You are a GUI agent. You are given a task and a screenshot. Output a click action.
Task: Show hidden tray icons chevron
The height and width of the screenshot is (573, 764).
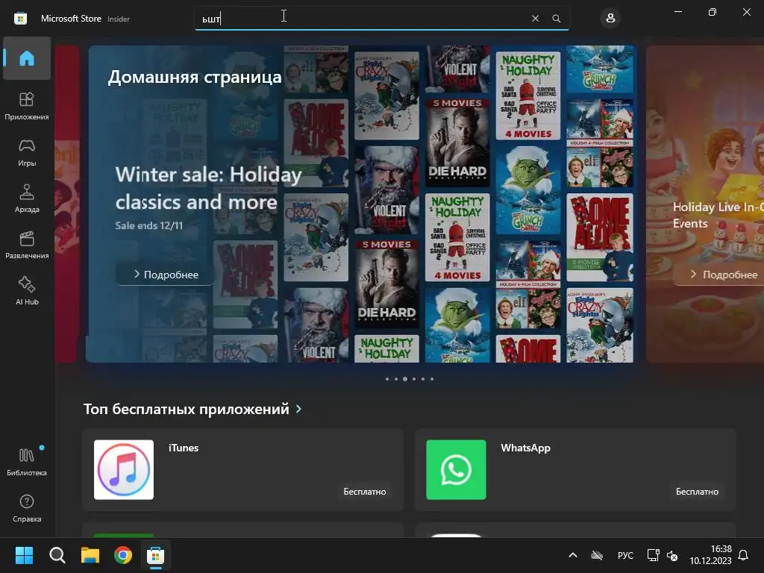[x=573, y=555]
